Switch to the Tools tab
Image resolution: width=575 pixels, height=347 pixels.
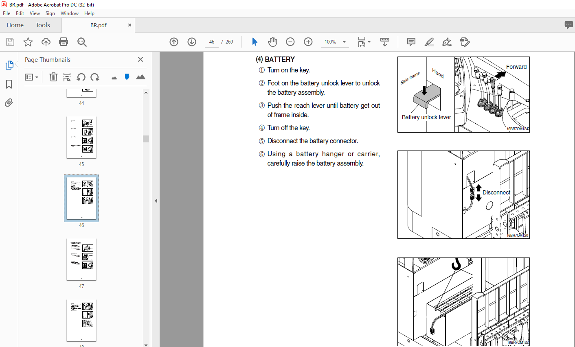click(43, 25)
